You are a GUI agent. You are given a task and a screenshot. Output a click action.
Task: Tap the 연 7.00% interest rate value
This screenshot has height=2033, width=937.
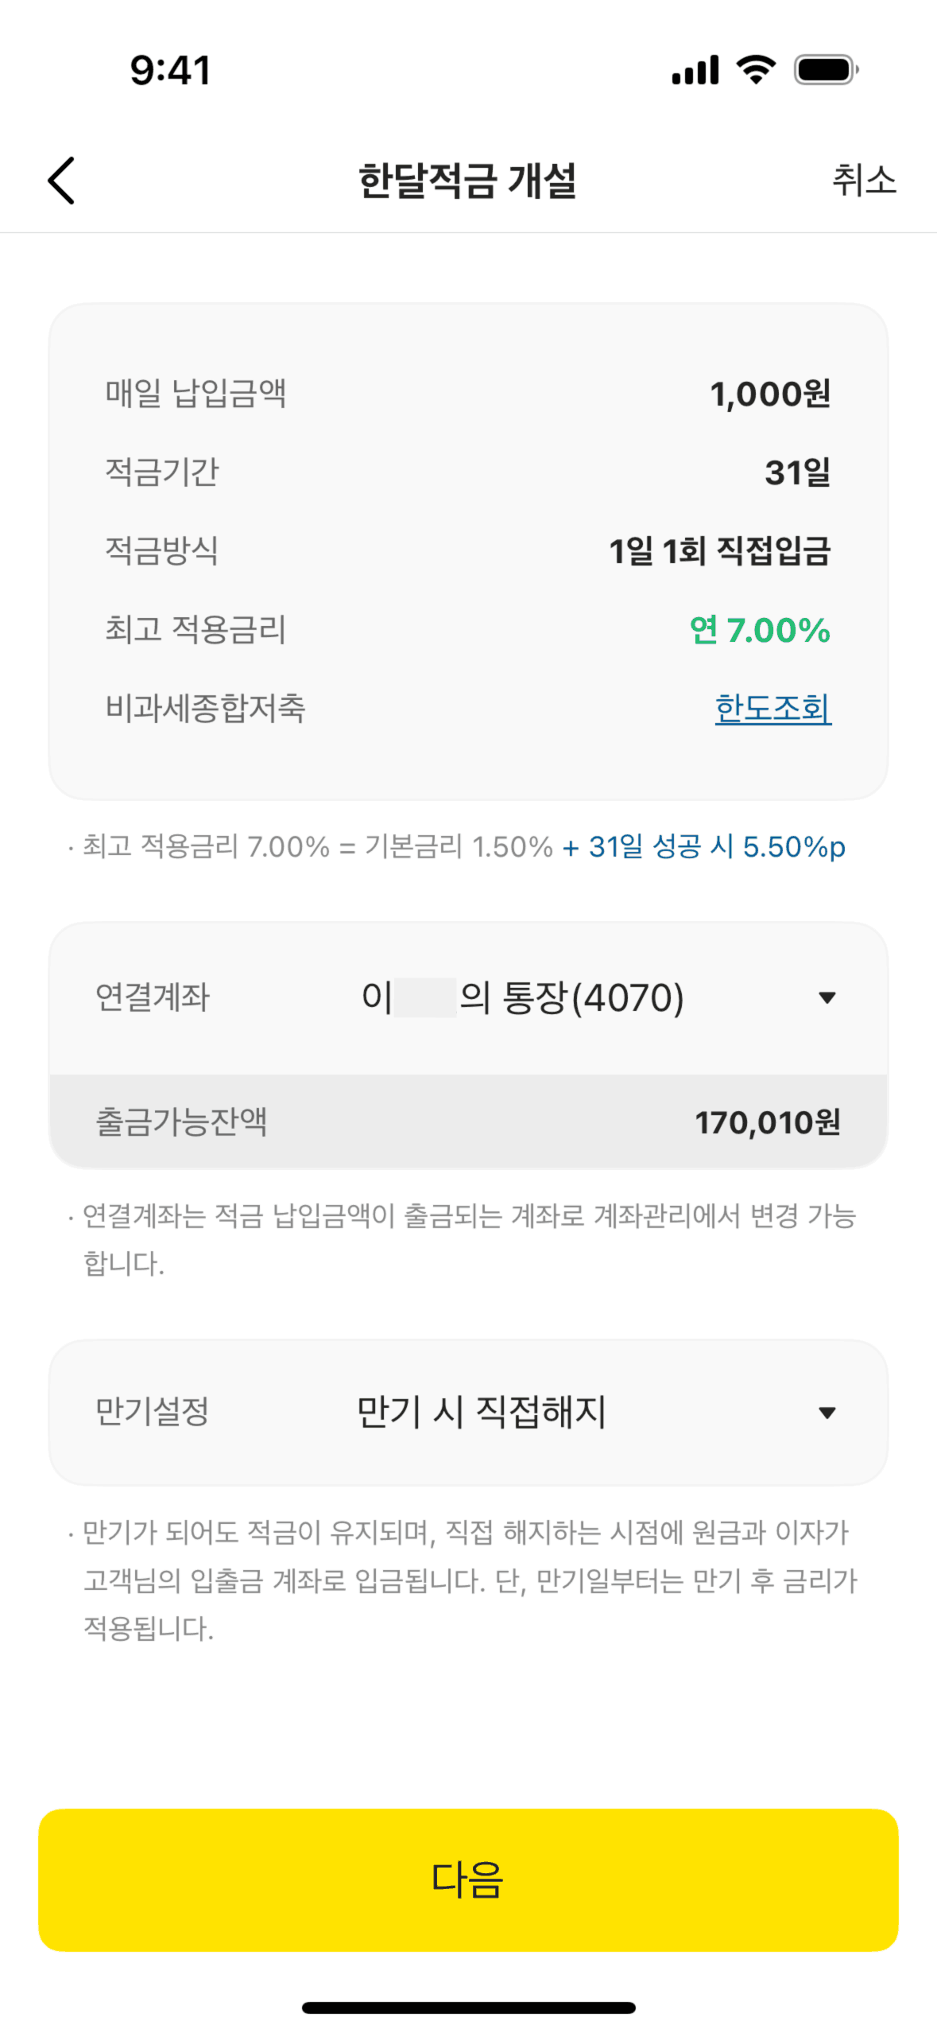[x=760, y=630]
